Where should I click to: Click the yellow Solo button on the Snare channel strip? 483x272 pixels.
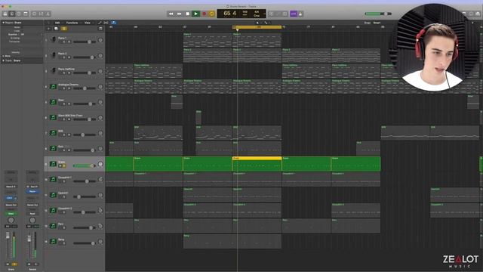[14, 264]
